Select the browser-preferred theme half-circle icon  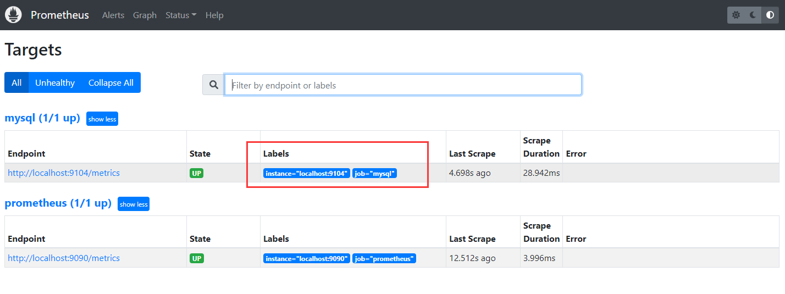coord(770,15)
